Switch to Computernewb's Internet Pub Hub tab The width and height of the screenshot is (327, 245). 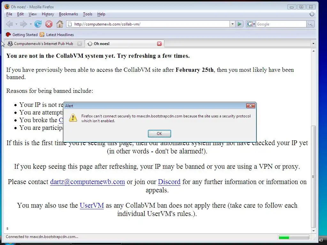pyautogui.click(x=44, y=43)
